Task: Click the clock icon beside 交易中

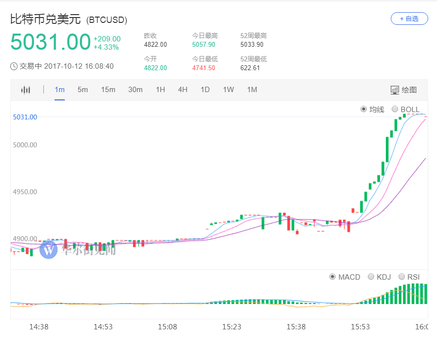Action: 14,66
